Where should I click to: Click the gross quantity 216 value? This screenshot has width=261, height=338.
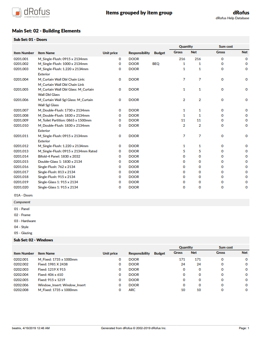tap(181, 59)
